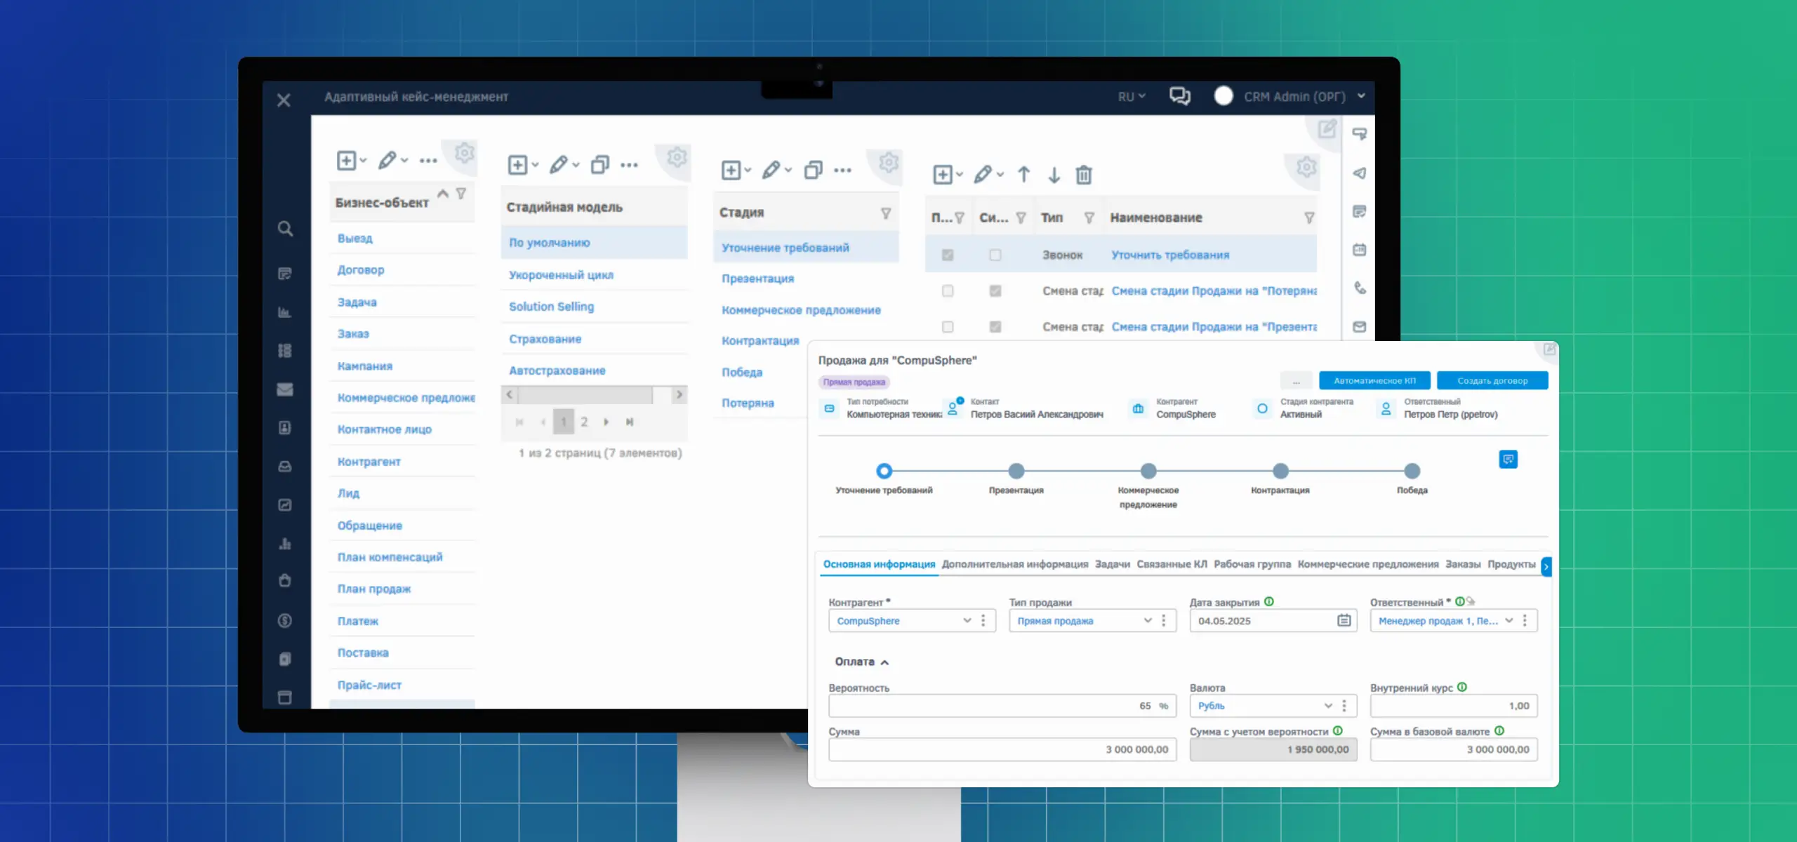Toggle first checkbox in the "Презента" row
Image resolution: width=1797 pixels, height=842 pixels.
point(948,327)
